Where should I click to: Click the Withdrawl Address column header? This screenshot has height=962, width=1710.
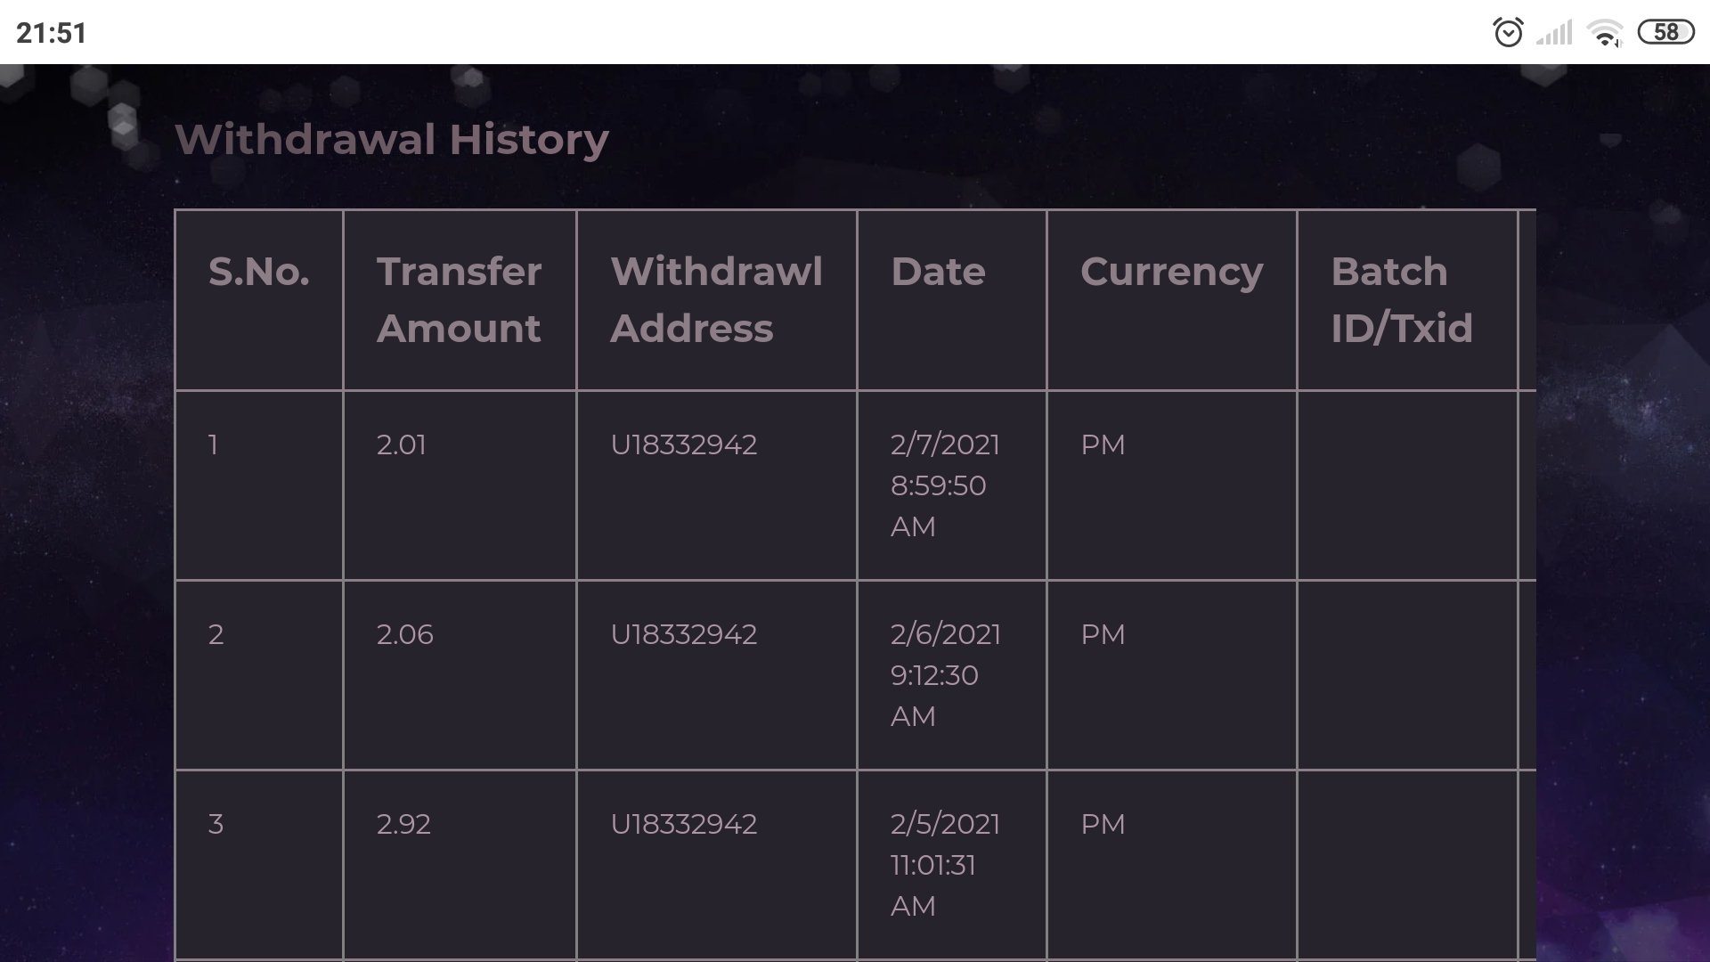click(716, 300)
